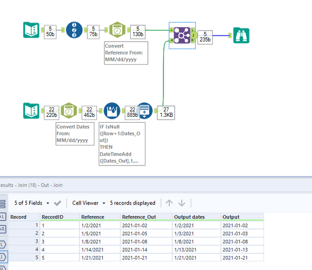This screenshot has width=312, height=270.
Task: Select cell 2021-01-03 in Output column
Action: [242, 233]
